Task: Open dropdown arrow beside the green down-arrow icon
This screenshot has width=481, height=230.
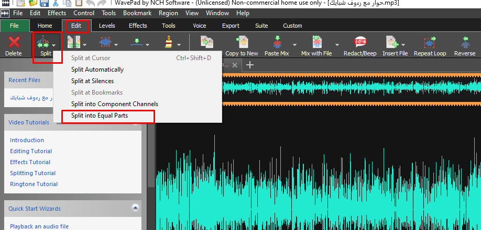Action: click(x=148, y=45)
